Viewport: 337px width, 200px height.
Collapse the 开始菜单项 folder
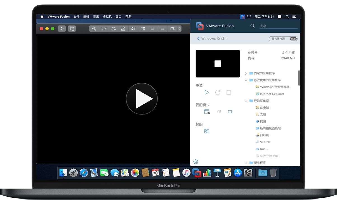tap(246, 101)
